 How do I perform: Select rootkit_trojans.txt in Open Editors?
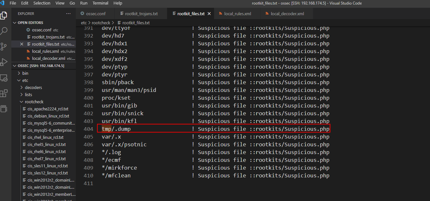(48, 37)
